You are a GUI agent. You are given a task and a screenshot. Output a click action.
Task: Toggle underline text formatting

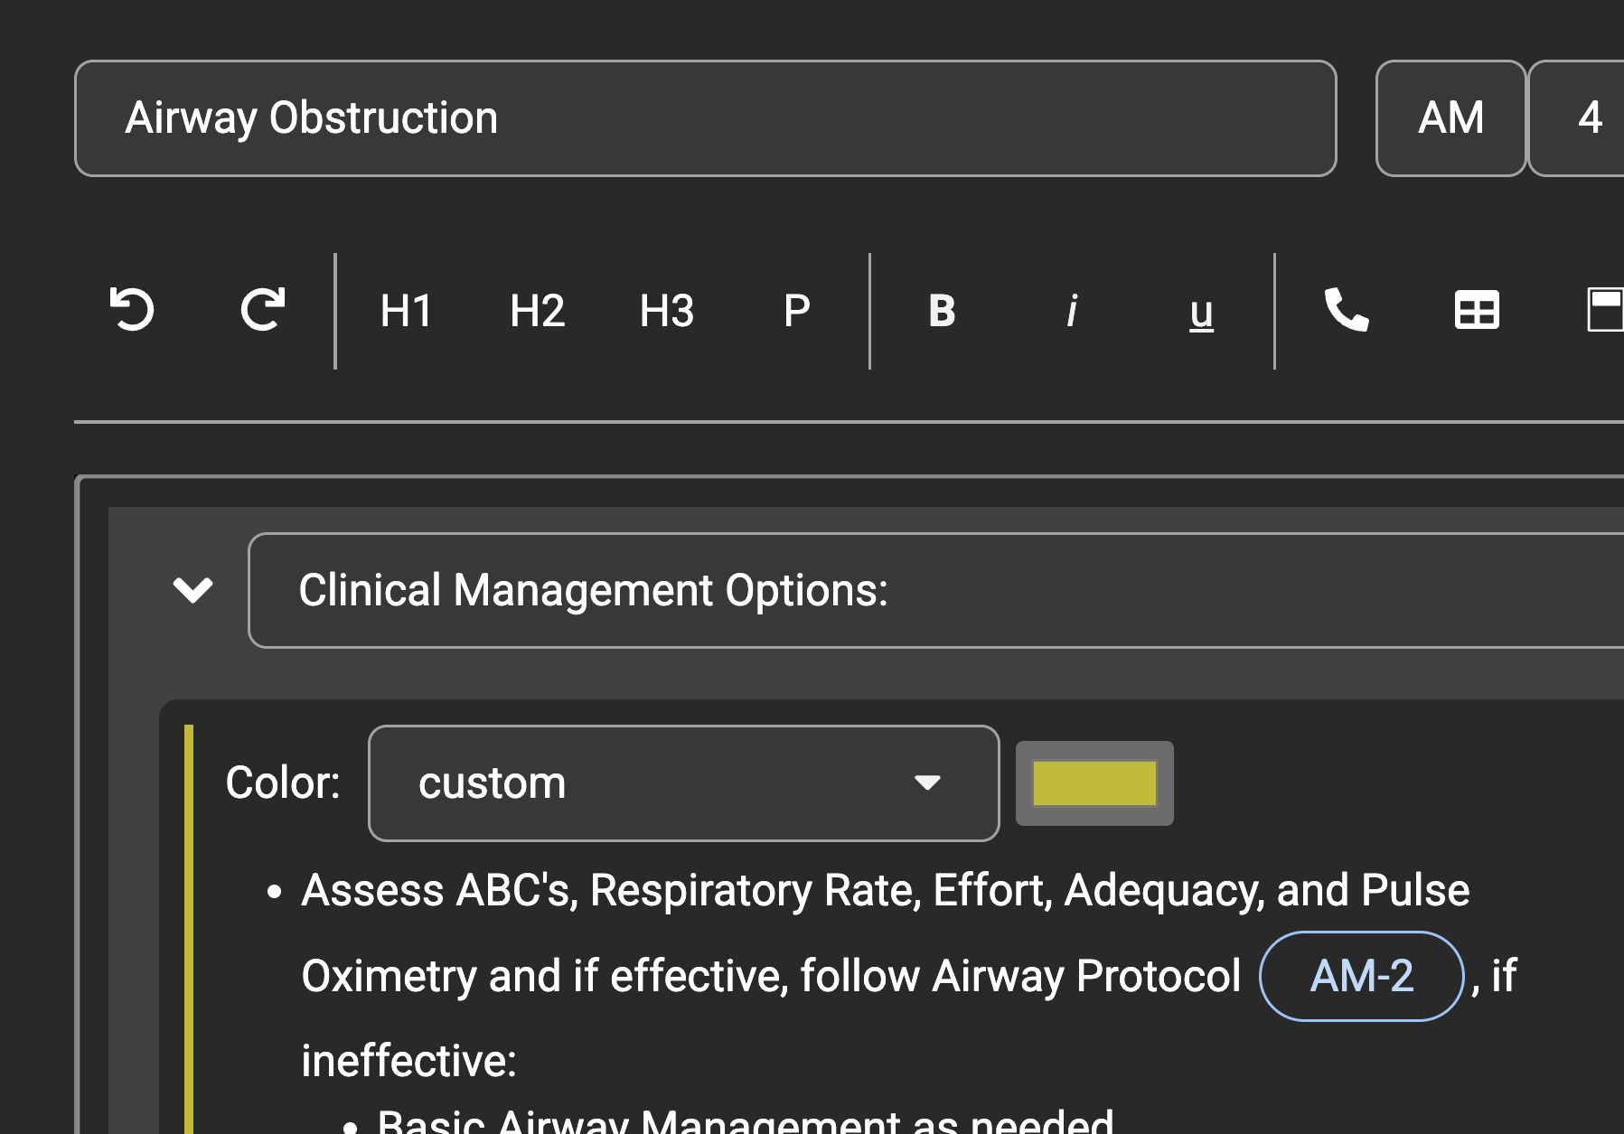(1201, 312)
